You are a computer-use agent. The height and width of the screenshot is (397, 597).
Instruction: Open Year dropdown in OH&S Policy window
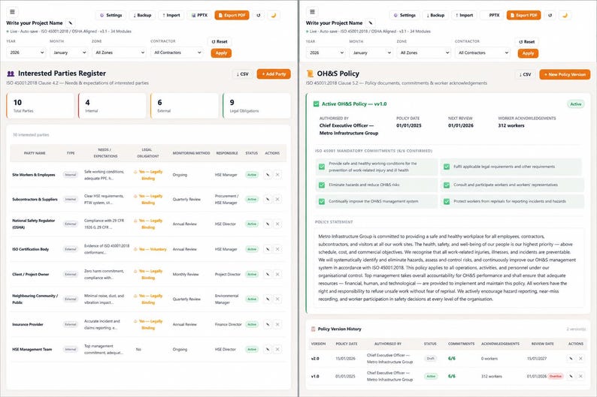tap(326, 53)
